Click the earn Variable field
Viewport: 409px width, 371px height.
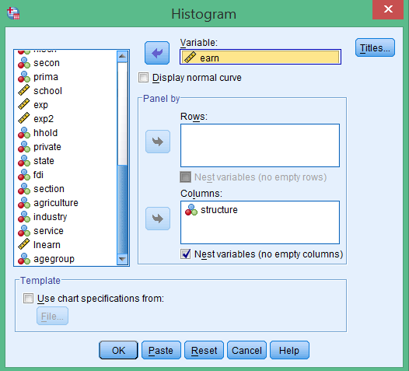tap(260, 57)
